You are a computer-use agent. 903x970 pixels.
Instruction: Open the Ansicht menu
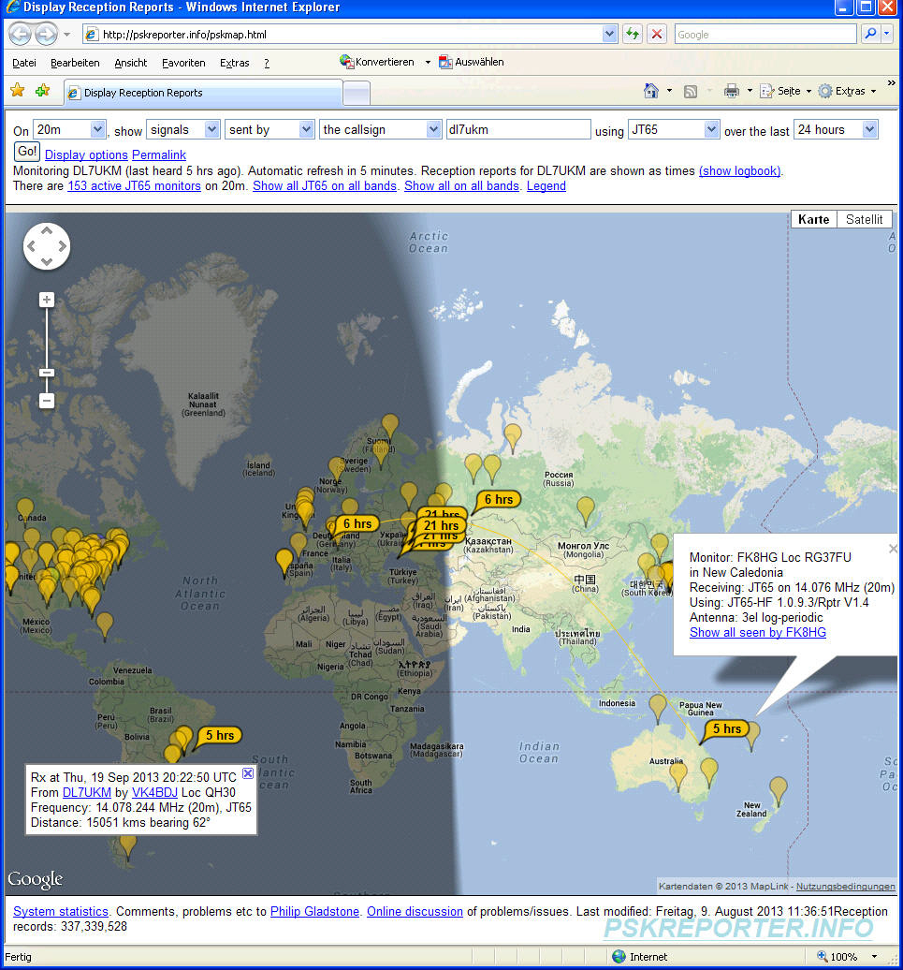[130, 63]
